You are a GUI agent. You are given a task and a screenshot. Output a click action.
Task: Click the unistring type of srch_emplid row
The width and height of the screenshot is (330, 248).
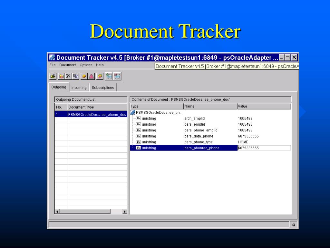[x=149, y=119]
